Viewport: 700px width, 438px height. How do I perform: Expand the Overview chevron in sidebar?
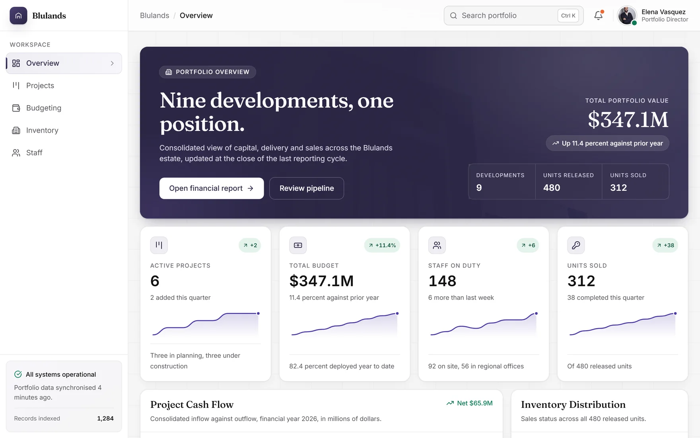pos(112,63)
